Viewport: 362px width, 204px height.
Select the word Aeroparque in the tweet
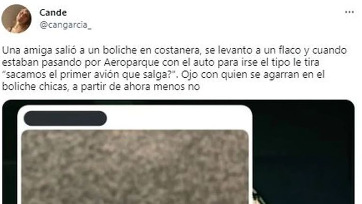click(131, 63)
